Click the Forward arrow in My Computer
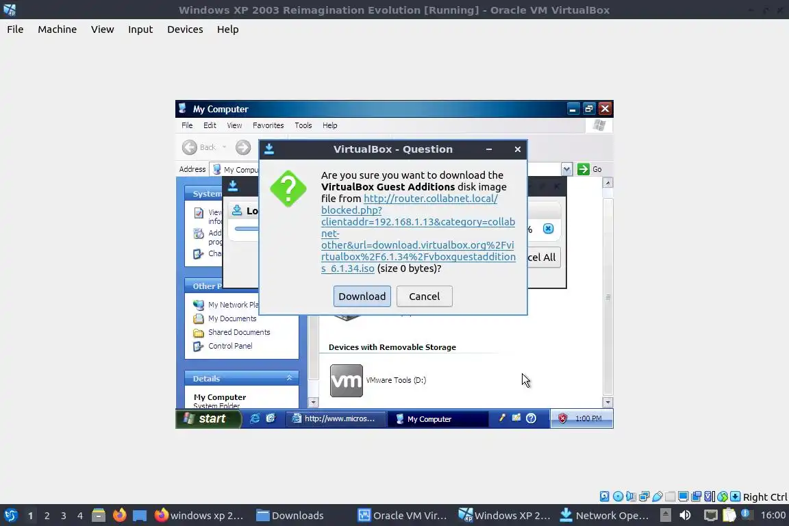 (243, 147)
